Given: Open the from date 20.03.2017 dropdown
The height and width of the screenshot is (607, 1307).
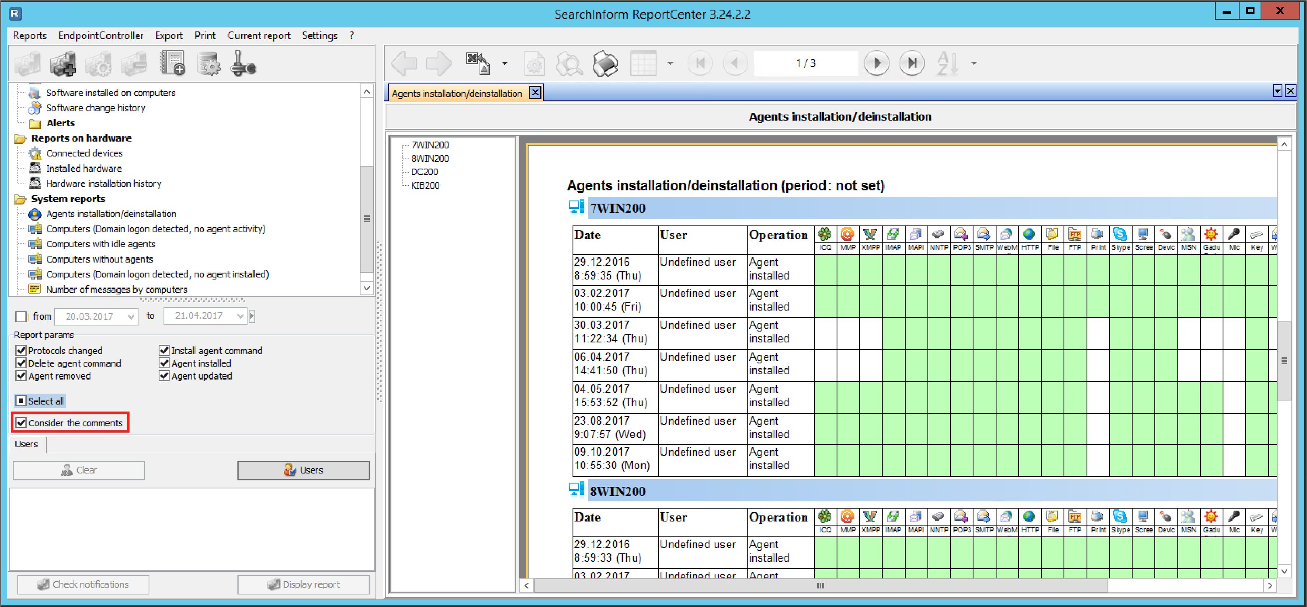Looking at the screenshot, I should (x=131, y=317).
